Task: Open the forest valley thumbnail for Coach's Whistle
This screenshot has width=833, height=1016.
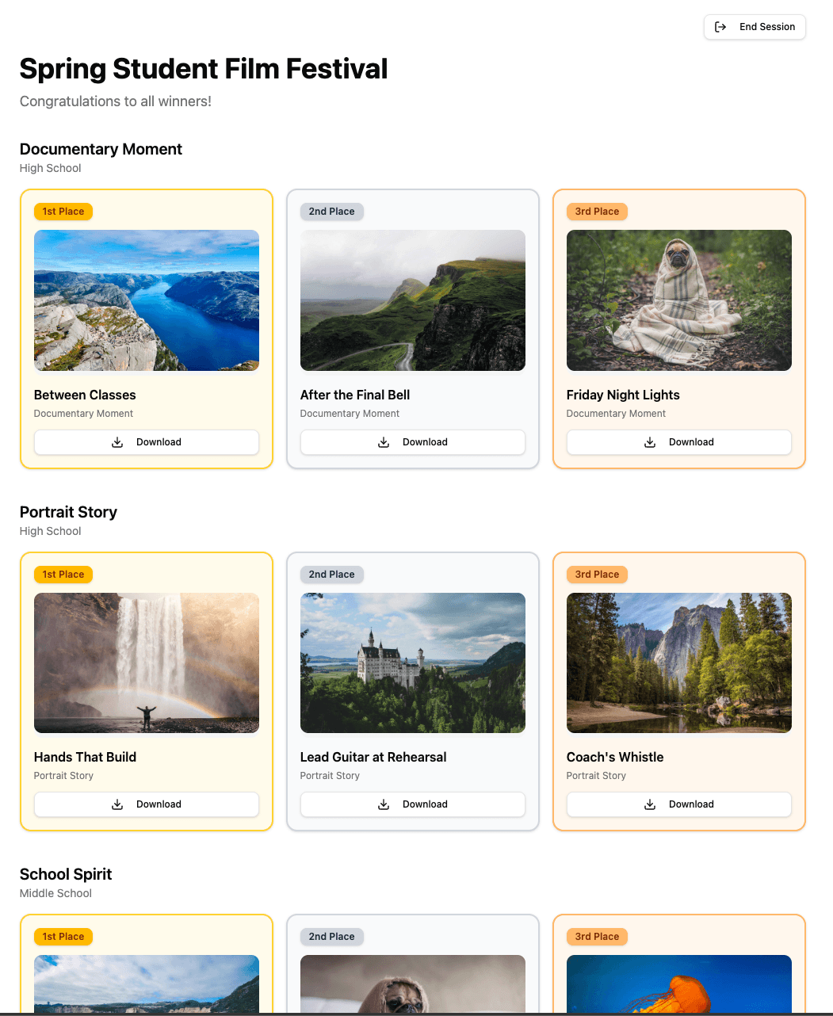Action: 679,663
